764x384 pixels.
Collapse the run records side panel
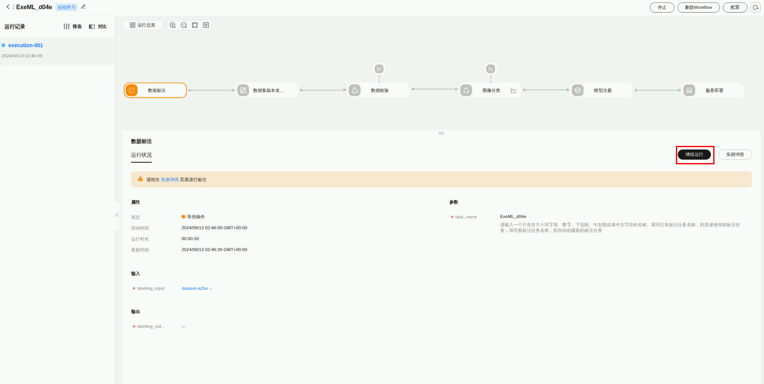(x=117, y=215)
